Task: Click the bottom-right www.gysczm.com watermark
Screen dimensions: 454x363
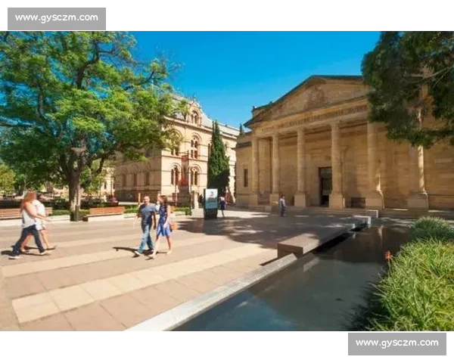Action: pos(396,343)
